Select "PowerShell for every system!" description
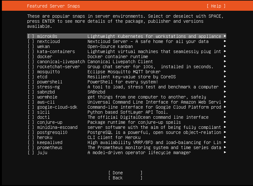The image size is (253, 186). click(123, 82)
